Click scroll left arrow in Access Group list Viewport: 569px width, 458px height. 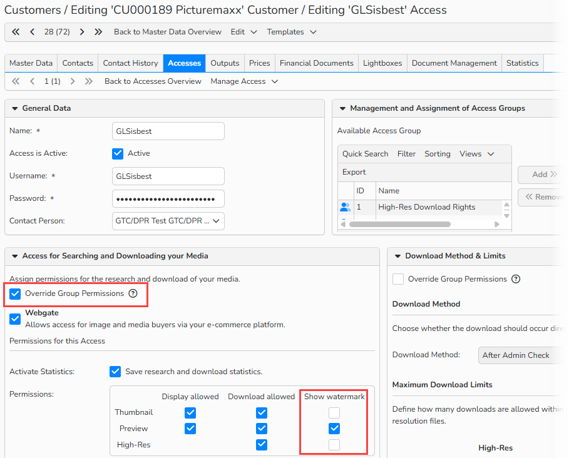point(343,224)
